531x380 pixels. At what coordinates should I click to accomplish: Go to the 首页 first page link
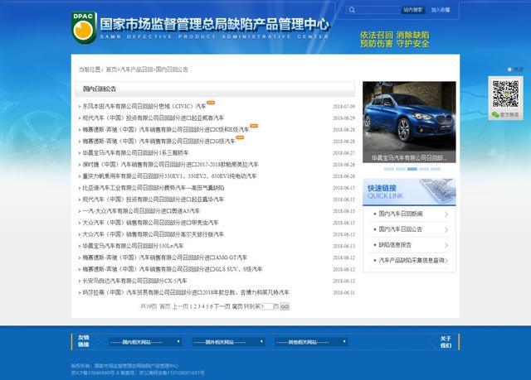coord(165,306)
